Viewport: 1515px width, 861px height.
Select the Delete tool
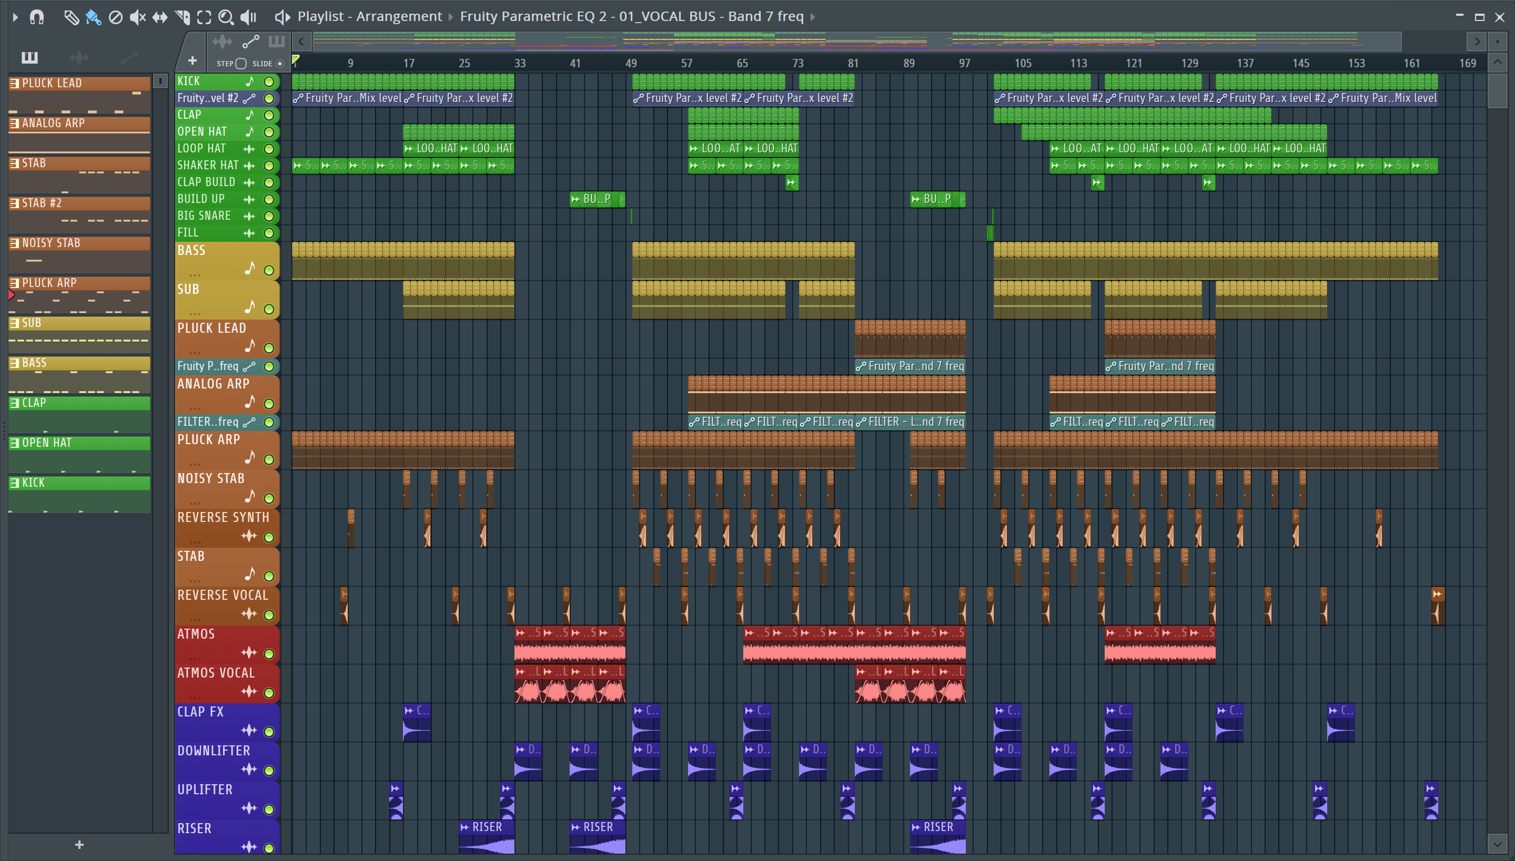click(115, 17)
